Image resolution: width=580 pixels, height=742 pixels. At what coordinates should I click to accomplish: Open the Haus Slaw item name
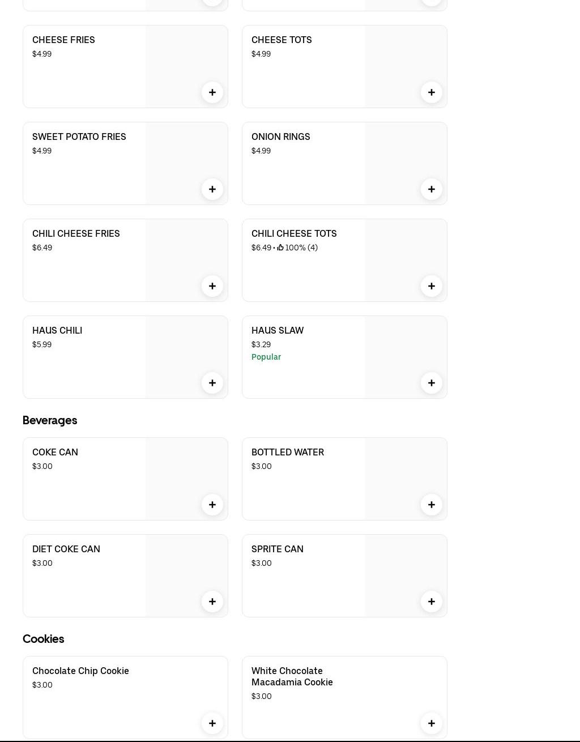click(x=278, y=330)
